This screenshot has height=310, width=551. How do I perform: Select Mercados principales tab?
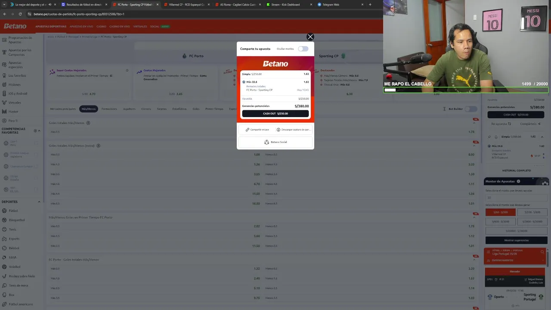pos(63,109)
